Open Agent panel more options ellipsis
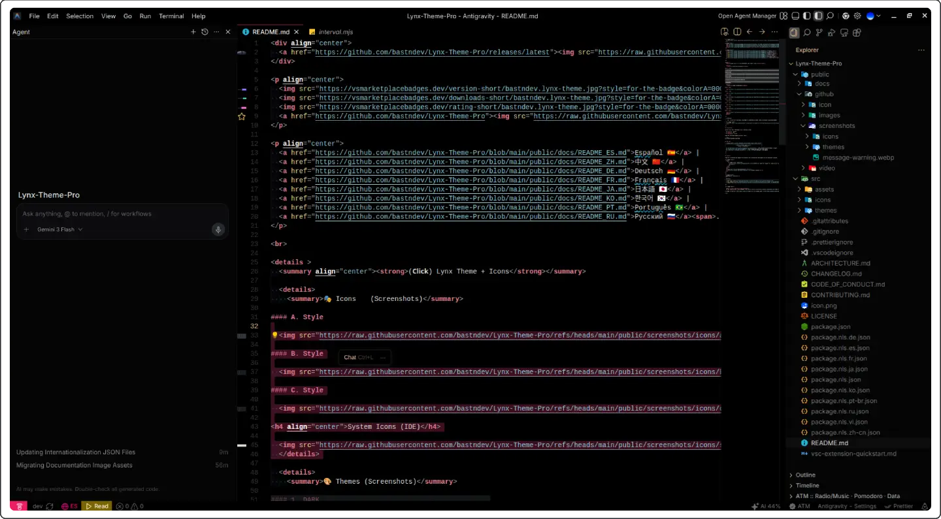 [216, 32]
